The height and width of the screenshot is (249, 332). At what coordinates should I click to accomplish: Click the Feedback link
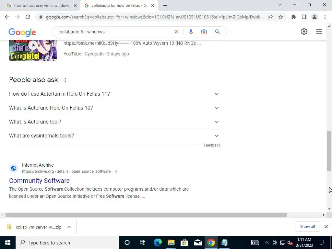pyautogui.click(x=212, y=145)
